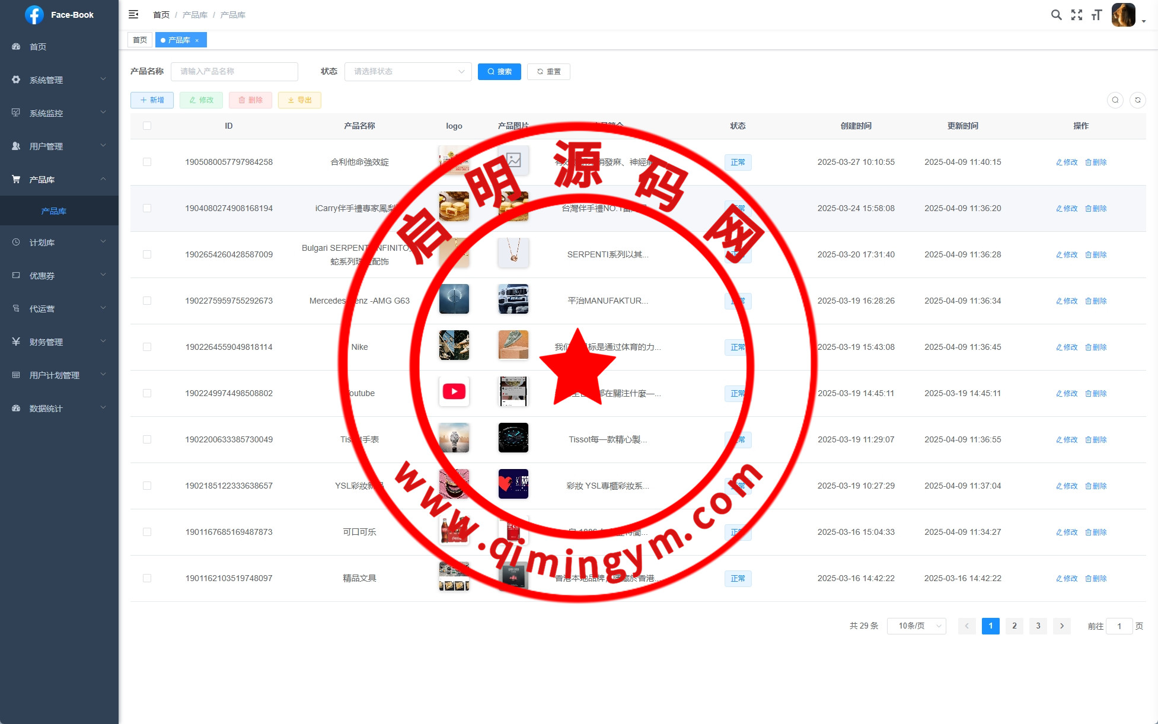This screenshot has height=724, width=1158.
Task: Click the round refresh table icon
Action: pos(1137,100)
